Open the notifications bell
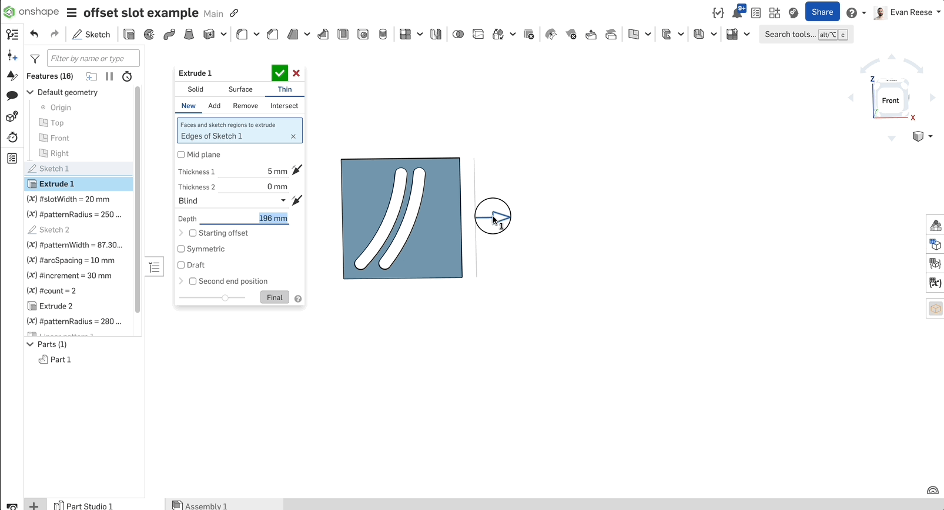Screen dimensions: 944x510 tap(738, 12)
